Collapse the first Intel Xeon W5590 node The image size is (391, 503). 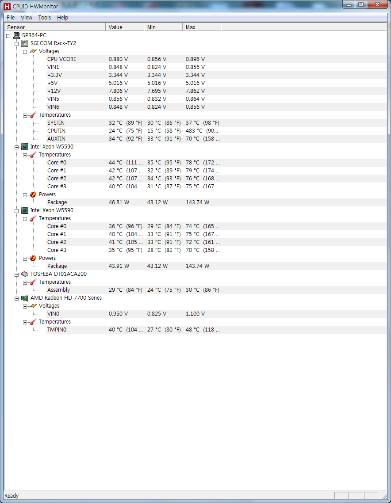click(x=17, y=147)
